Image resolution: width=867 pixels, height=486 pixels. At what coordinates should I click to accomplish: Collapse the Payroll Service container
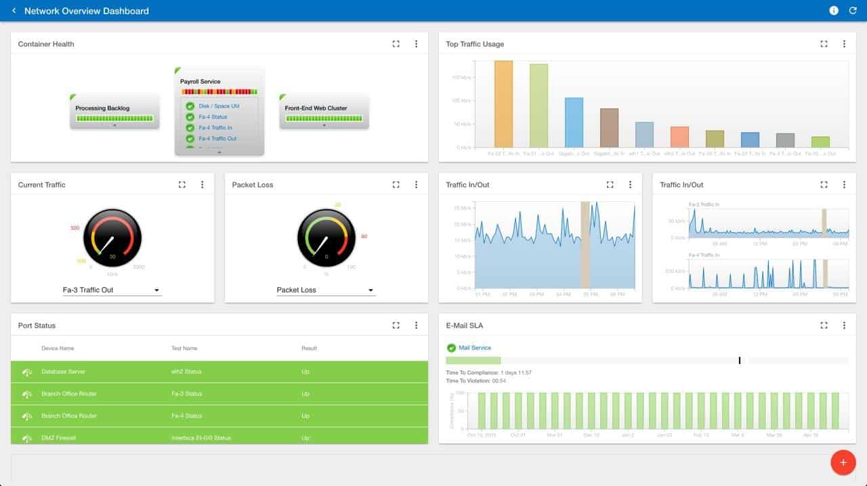click(x=219, y=152)
